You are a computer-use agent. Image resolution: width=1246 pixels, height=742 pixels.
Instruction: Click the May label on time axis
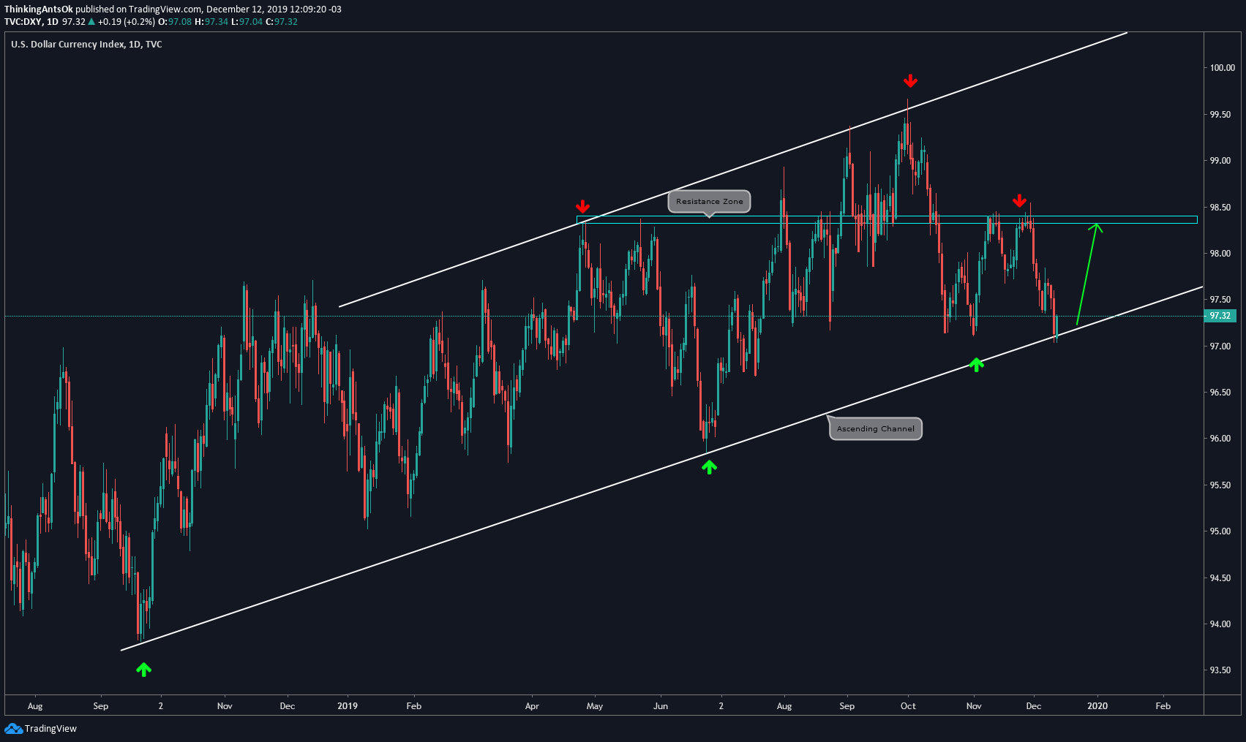tap(595, 706)
